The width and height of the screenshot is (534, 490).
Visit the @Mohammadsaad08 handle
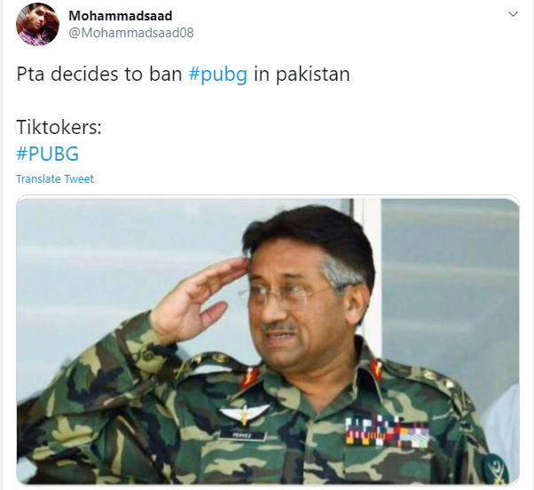click(131, 33)
